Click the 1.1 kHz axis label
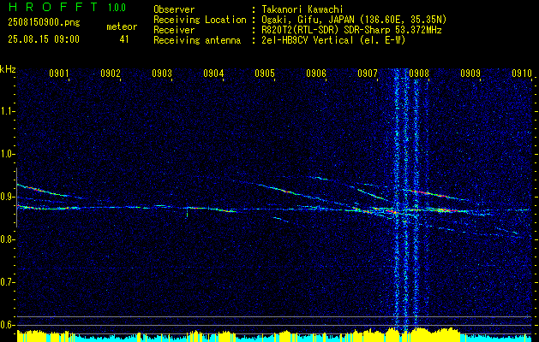This screenshot has height=342, width=539. pyautogui.click(x=7, y=111)
